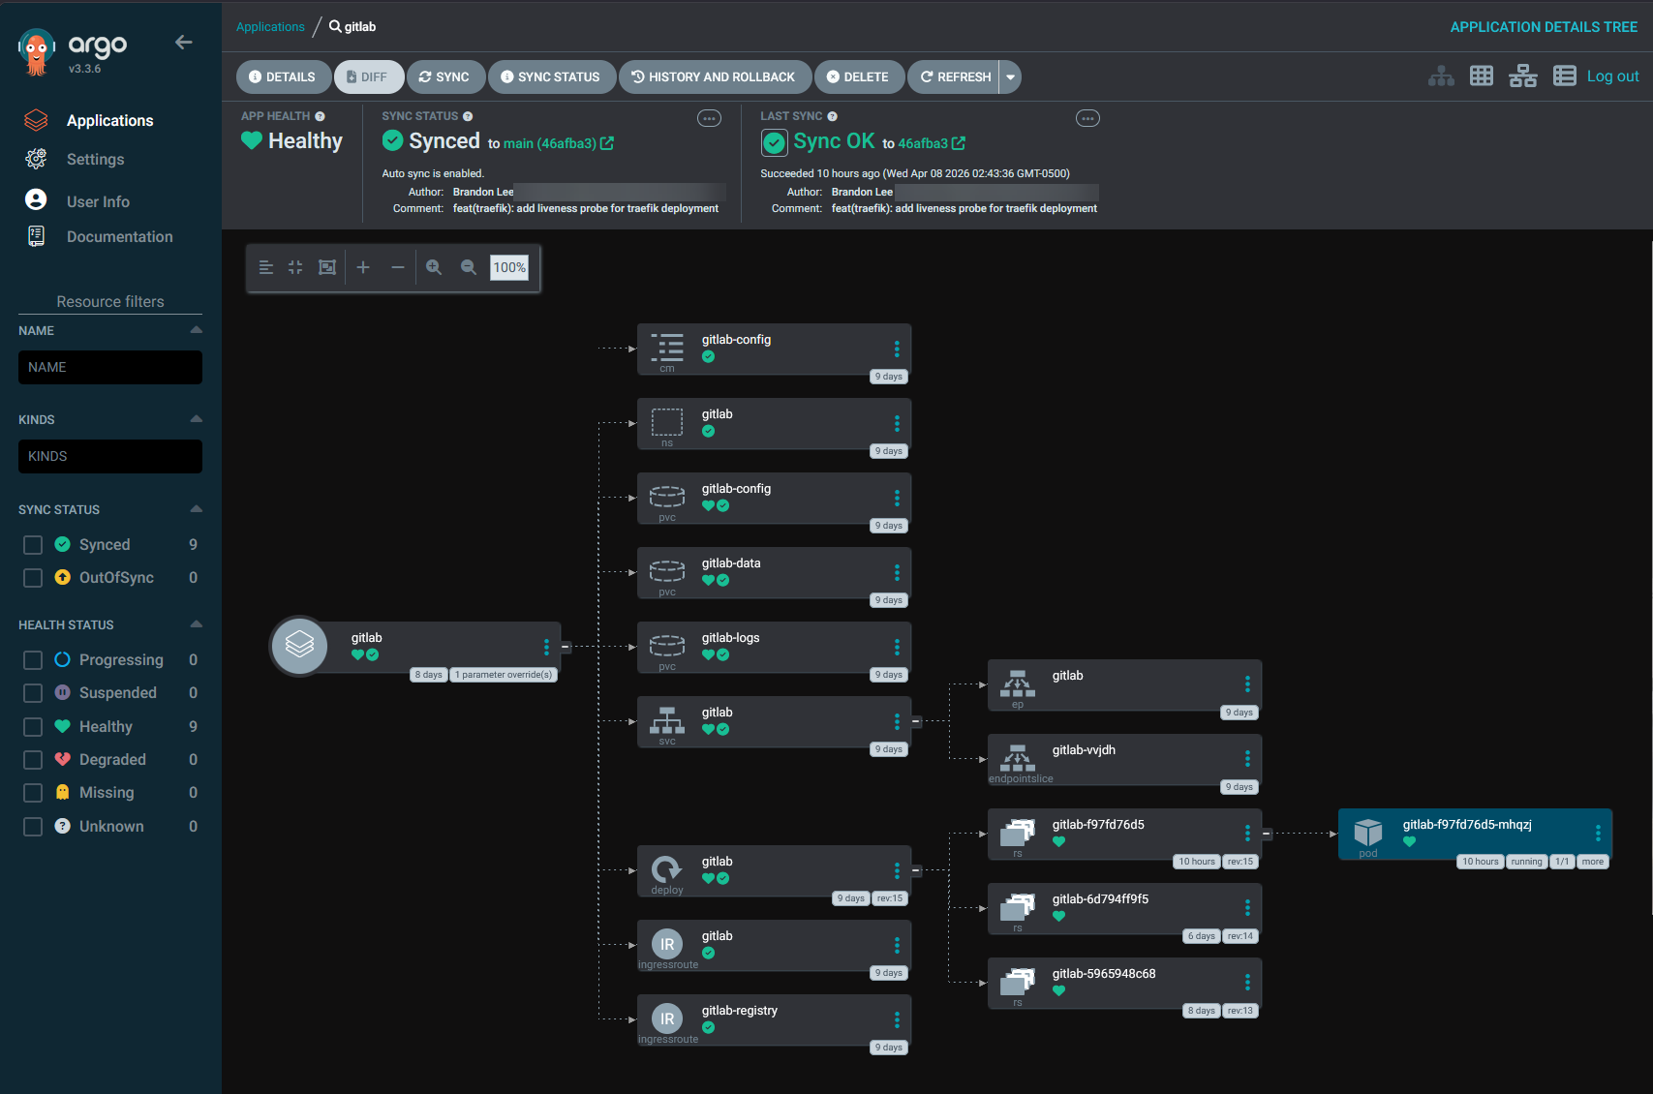The width and height of the screenshot is (1653, 1094).
Task: Open the gitlab-data pvc node menu
Action: 897,572
